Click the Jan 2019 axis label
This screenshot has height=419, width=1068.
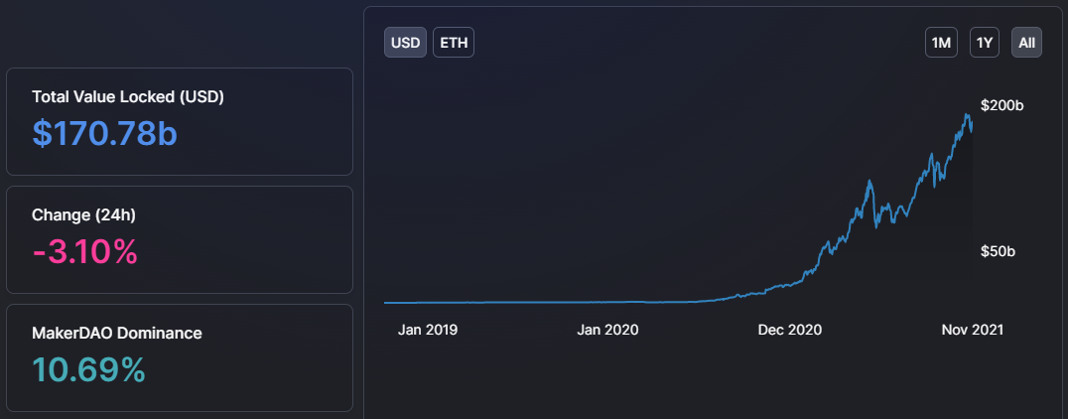428,330
